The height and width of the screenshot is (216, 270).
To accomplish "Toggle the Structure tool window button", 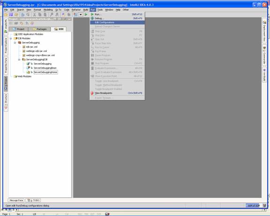I will point(6,102).
